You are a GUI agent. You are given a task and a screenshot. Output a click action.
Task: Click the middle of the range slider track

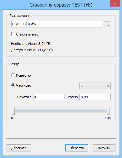click(x=61, y=111)
